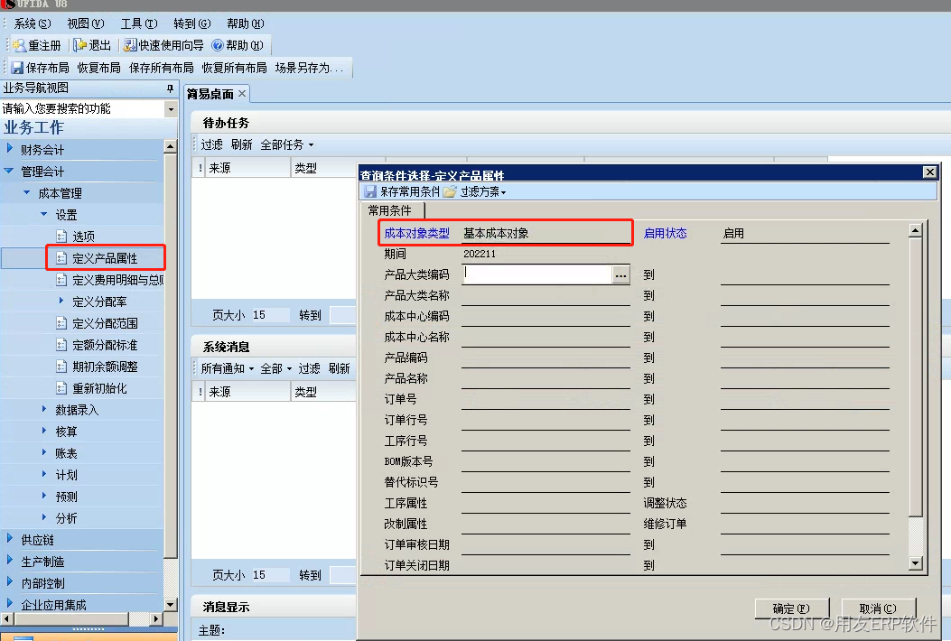Click 保存所有布局 toolbar button
Screen dimensions: 951x641
point(162,68)
